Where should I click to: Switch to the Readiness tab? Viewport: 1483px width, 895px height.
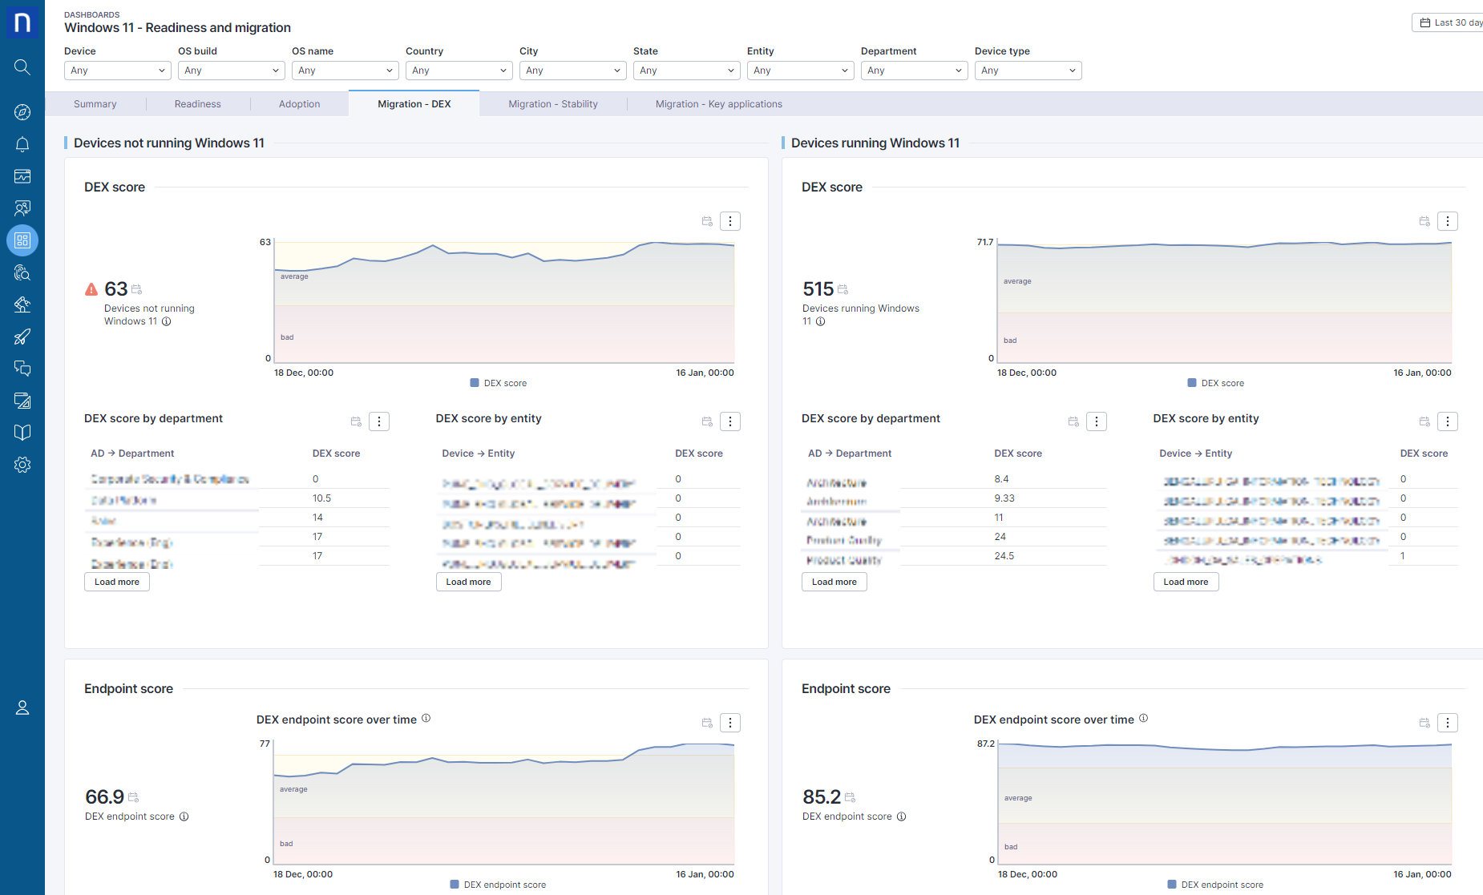198,104
